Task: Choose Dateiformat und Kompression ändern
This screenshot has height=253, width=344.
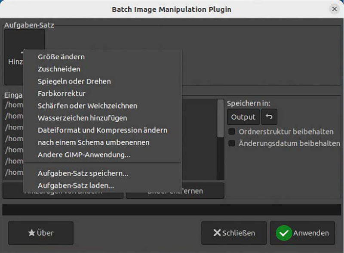Action: [x=102, y=130]
